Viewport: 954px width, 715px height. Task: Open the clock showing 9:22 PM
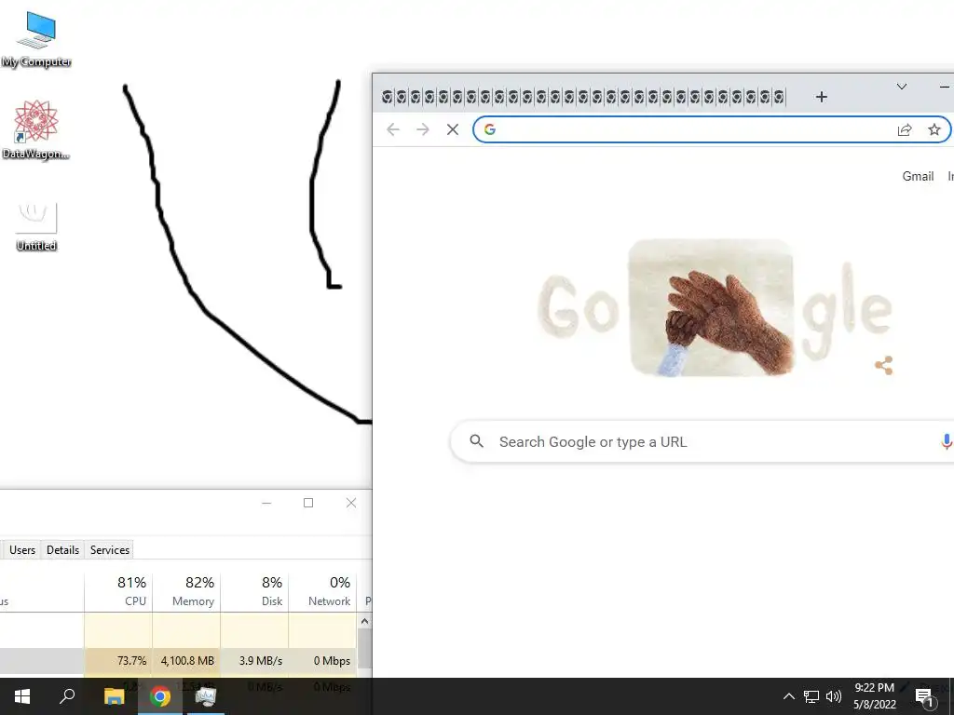(874, 696)
